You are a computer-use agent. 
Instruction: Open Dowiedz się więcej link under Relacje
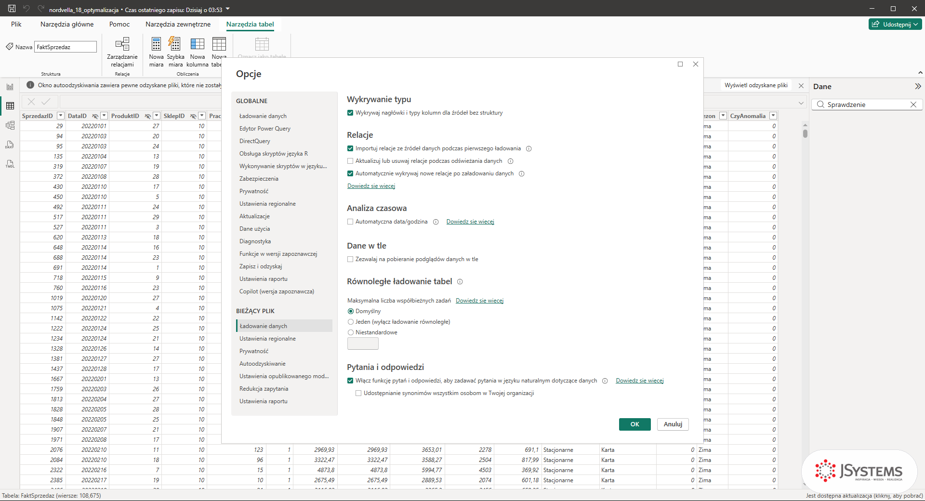click(x=371, y=186)
